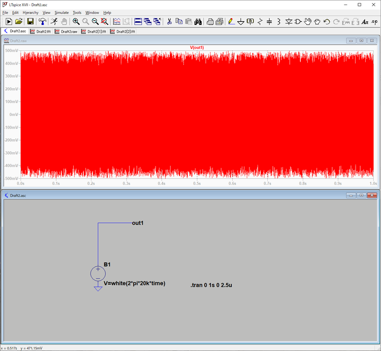
Task: Open the Hierarchy menu
Action: [30, 12]
